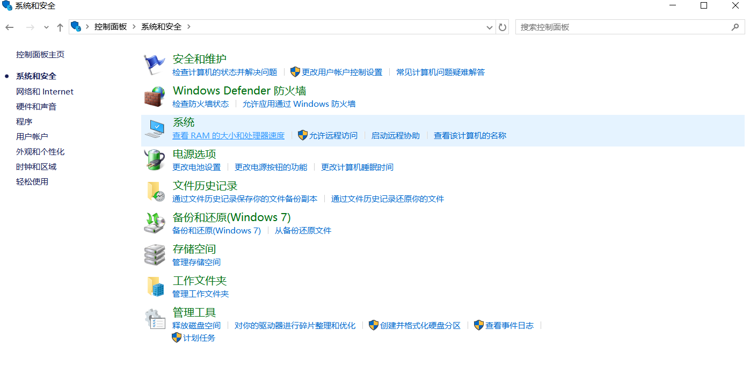Click 查看 RAM 的大小和处理器速度 link
The height and width of the screenshot is (366, 750).
pyautogui.click(x=228, y=135)
